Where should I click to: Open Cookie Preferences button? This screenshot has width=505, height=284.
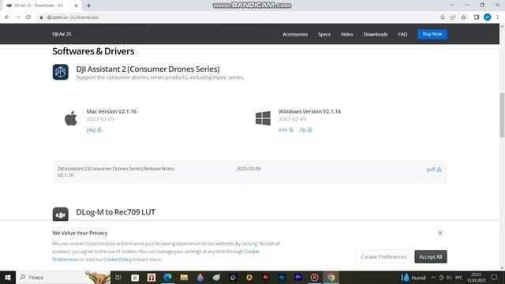(x=383, y=256)
